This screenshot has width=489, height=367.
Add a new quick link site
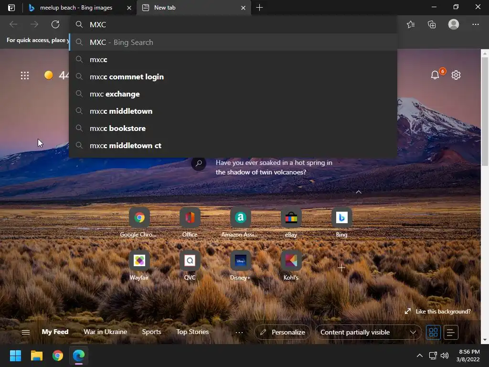coord(341,268)
